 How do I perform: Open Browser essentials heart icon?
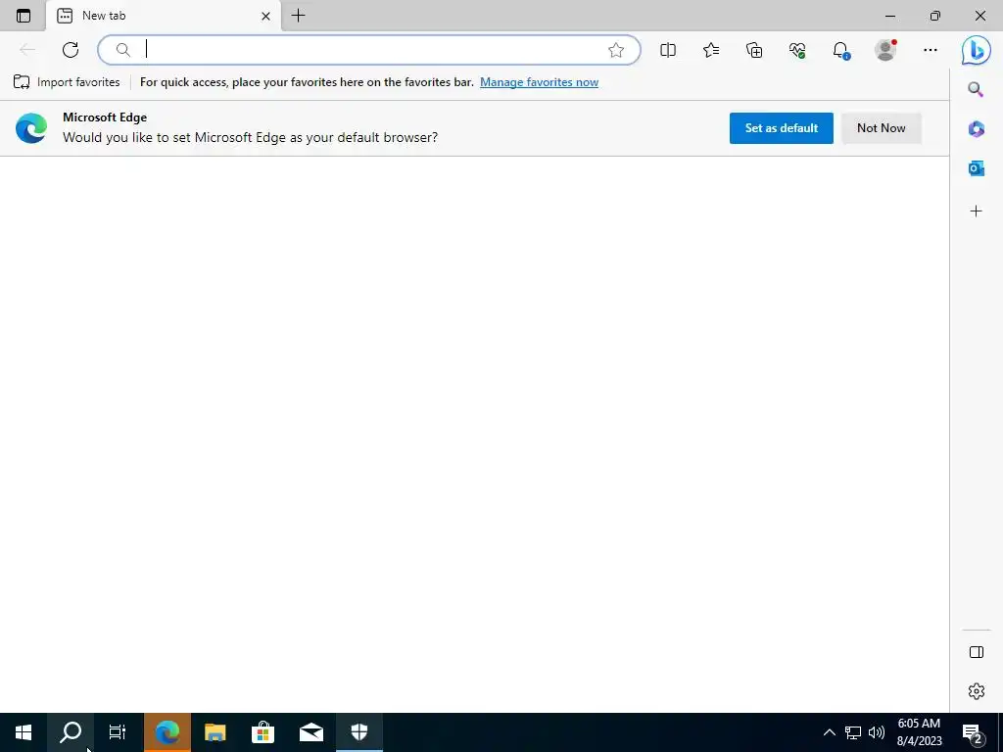click(797, 50)
